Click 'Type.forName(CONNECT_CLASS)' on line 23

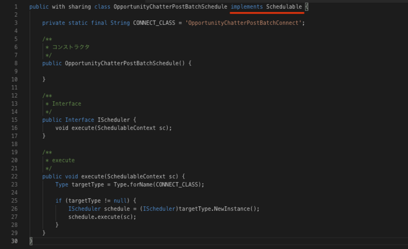point(157,185)
